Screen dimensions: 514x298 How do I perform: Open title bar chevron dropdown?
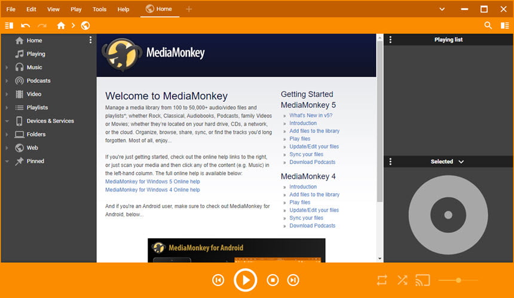[442, 9]
